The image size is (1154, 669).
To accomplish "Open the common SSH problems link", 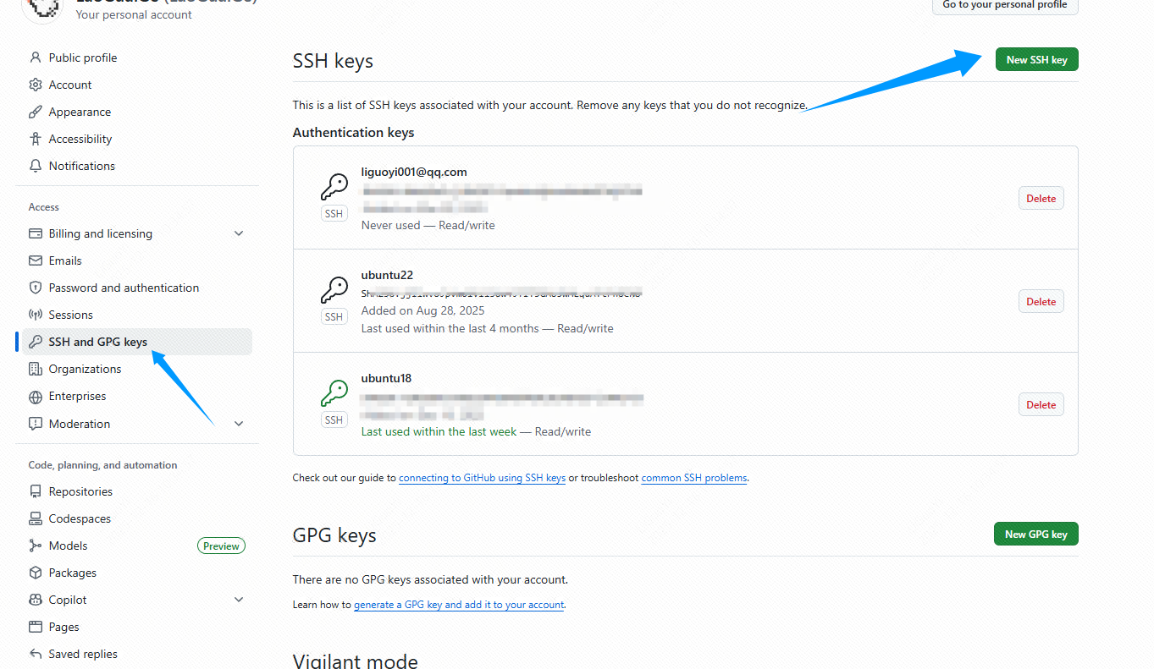I will (x=693, y=478).
